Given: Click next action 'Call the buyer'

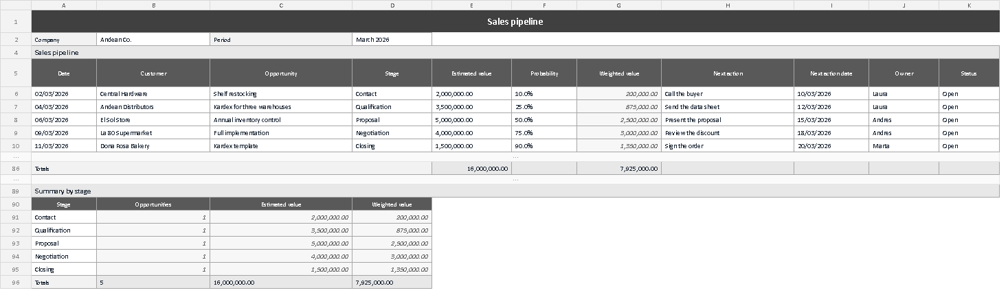Looking at the screenshot, I should pos(728,94).
